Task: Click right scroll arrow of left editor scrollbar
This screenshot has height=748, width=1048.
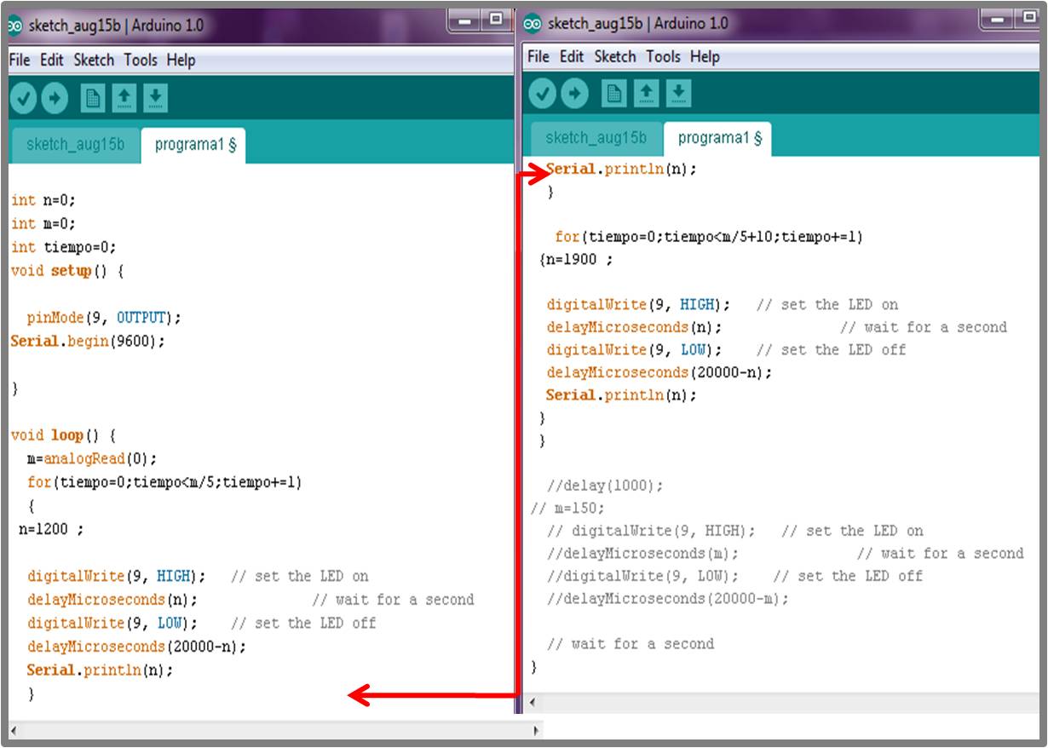Action: 536,731
